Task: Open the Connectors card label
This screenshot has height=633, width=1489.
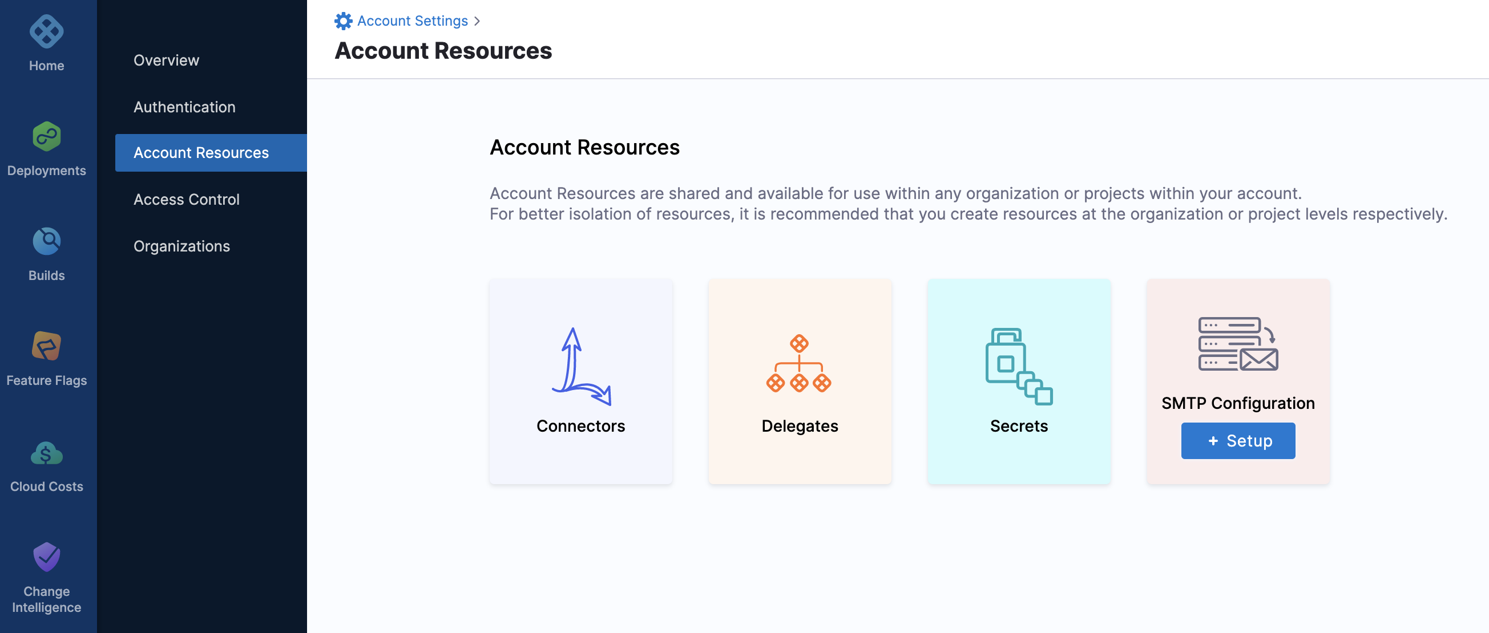Action: coord(581,425)
